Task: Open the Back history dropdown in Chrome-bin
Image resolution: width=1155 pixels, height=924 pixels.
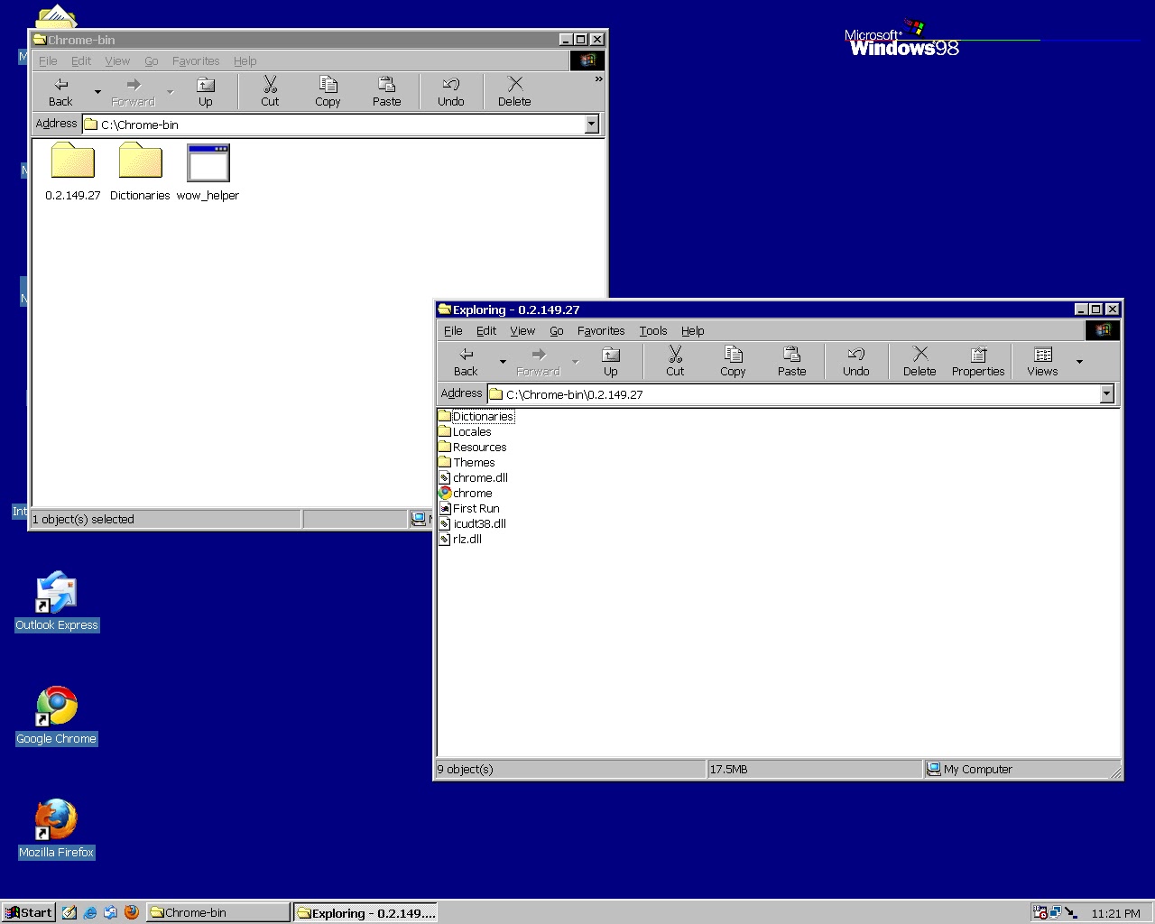Action: pyautogui.click(x=97, y=92)
